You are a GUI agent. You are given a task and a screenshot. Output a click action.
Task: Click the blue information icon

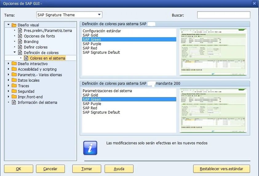click(90, 148)
